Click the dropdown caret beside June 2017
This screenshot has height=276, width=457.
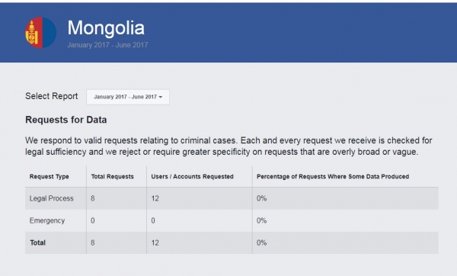pos(160,97)
